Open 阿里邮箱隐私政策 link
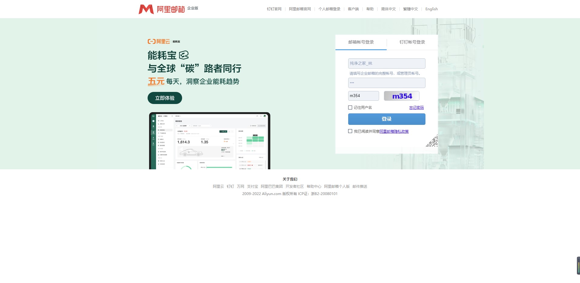Viewport: 580px width, 283px height. tap(394, 132)
